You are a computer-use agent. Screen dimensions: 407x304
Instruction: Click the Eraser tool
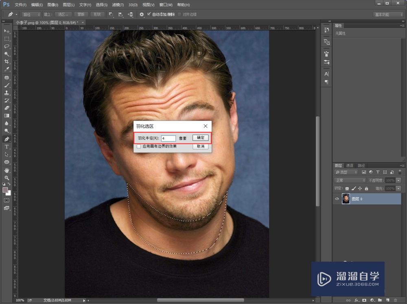[x=7, y=108]
